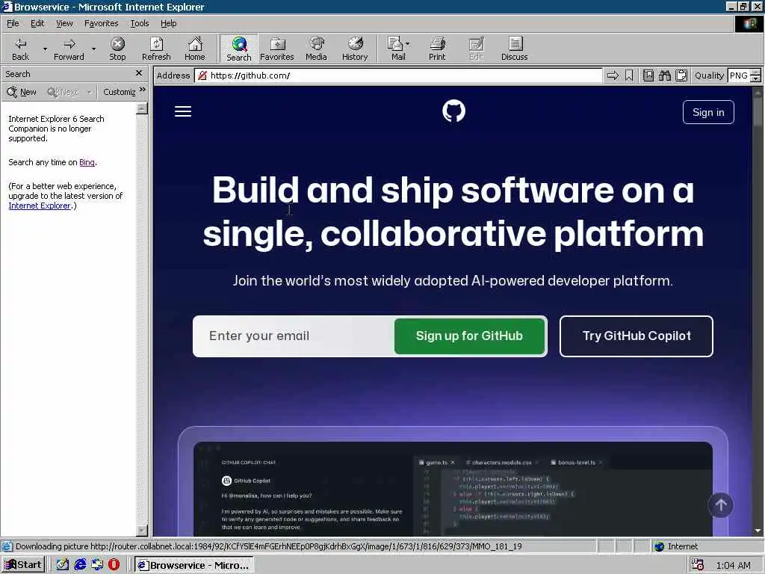765x574 pixels.
Task: Close the Search companion pane
Action: click(139, 73)
